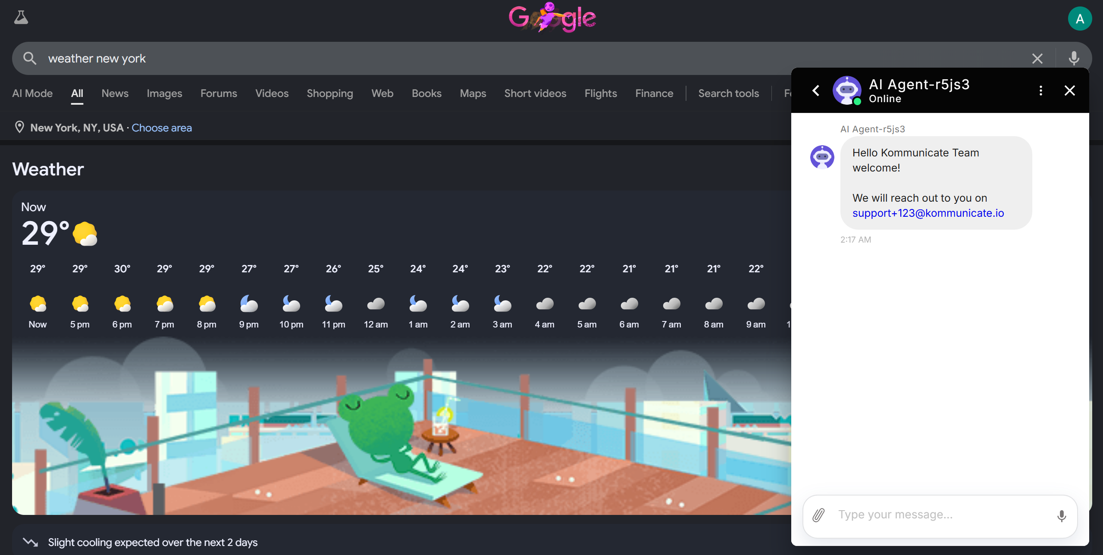
Task: Select the 6 am cloud icon
Action: (x=629, y=304)
